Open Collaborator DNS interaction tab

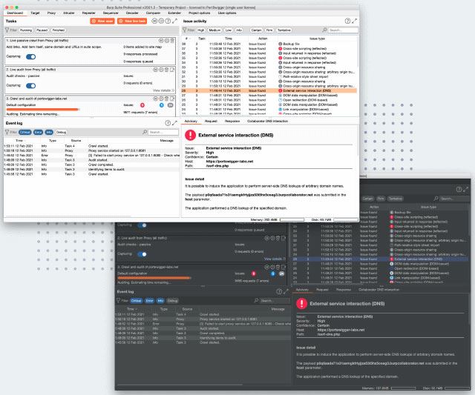point(267,121)
